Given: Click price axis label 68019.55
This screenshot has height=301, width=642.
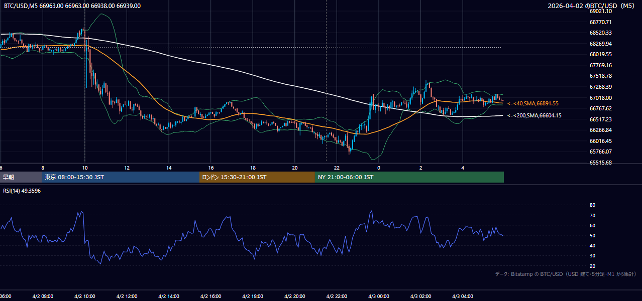Looking at the screenshot, I should coord(601,54).
